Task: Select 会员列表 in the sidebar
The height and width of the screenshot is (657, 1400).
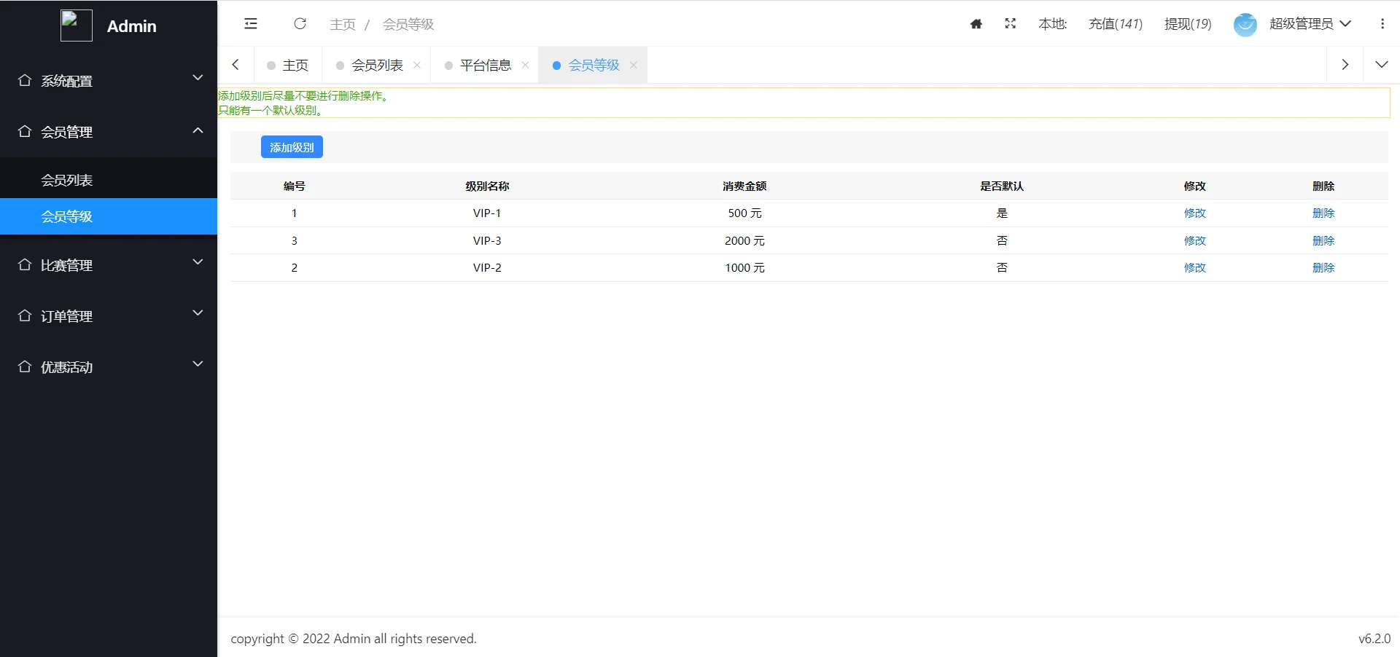Action: [x=67, y=180]
